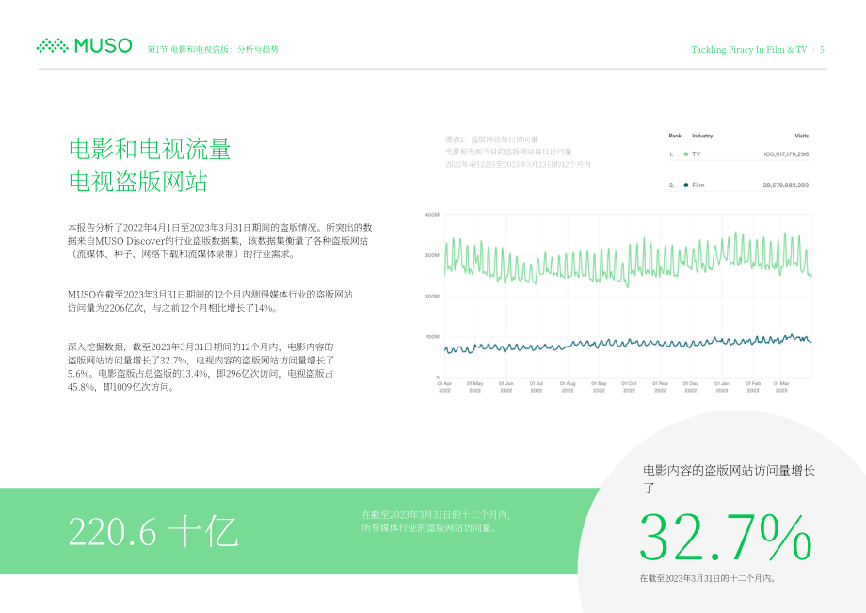Click the section title '第1节 电影和电视盗版：分析与趋势'

coord(213,49)
